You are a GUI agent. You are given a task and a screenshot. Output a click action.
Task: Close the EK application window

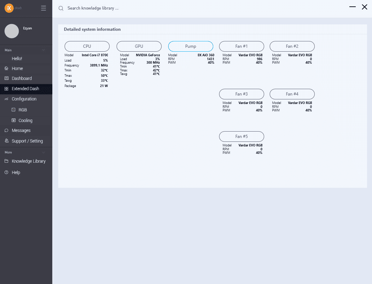tap(365, 7)
